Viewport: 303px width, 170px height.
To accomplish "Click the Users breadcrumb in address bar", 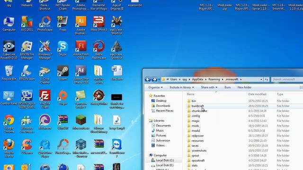I will 174,79.
